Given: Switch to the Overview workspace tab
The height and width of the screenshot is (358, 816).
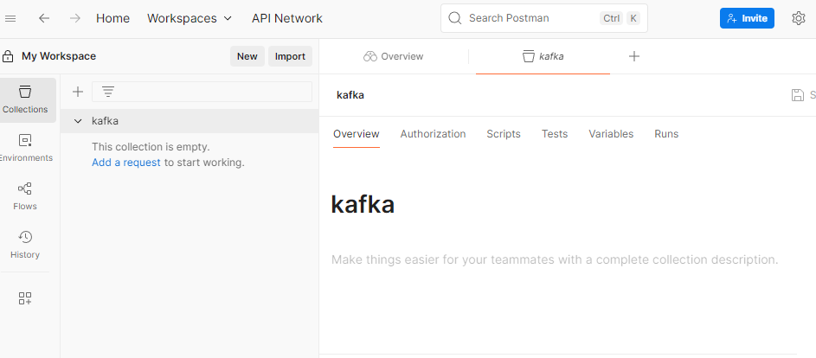Looking at the screenshot, I should (394, 56).
